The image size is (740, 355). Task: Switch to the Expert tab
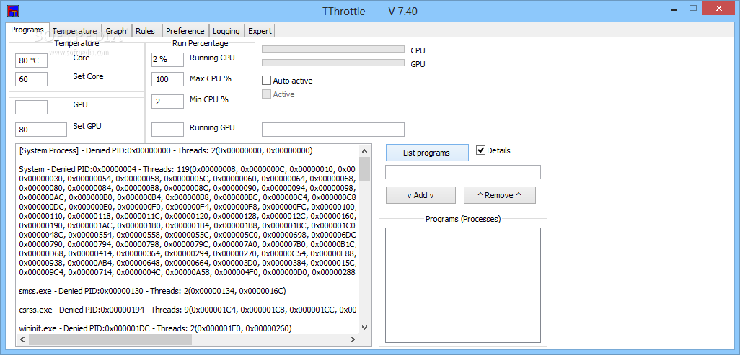click(x=260, y=31)
